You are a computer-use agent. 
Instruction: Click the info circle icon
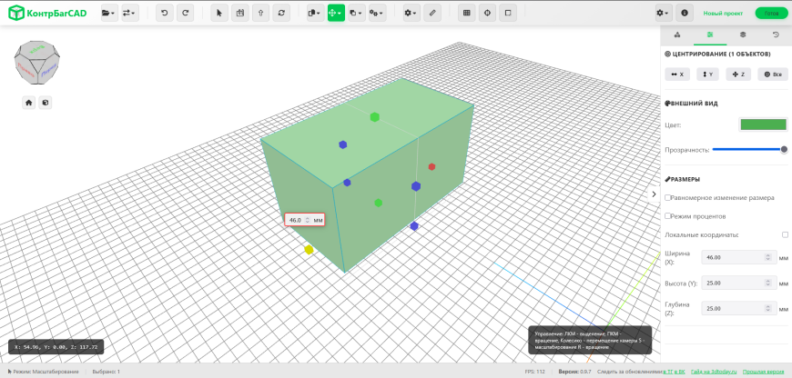[685, 13]
